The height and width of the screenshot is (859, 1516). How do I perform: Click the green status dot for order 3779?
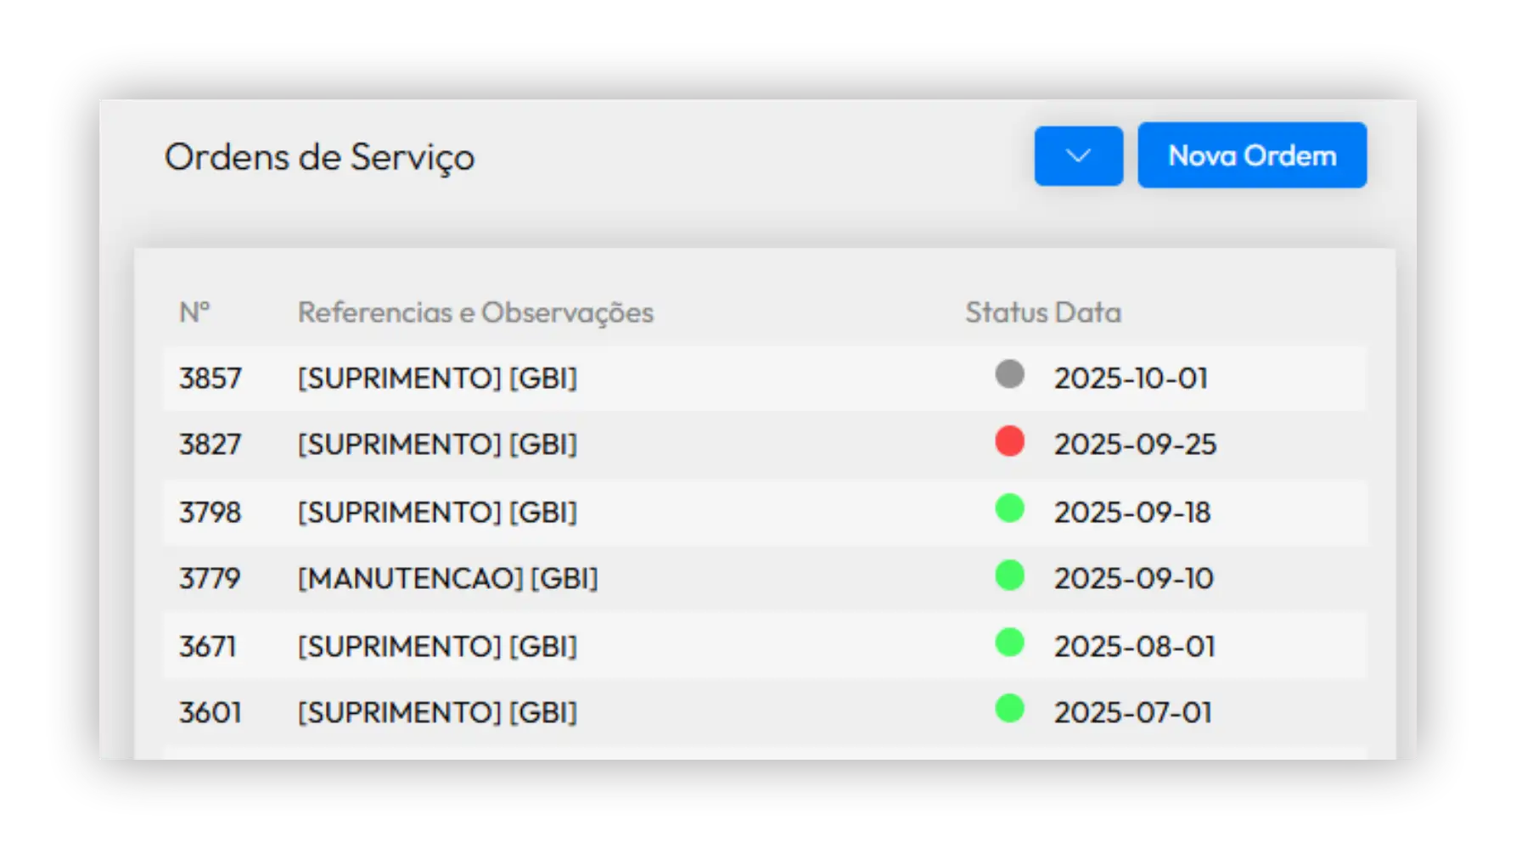tap(1009, 575)
